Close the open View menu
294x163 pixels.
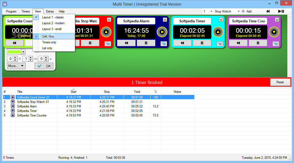click(x=38, y=11)
